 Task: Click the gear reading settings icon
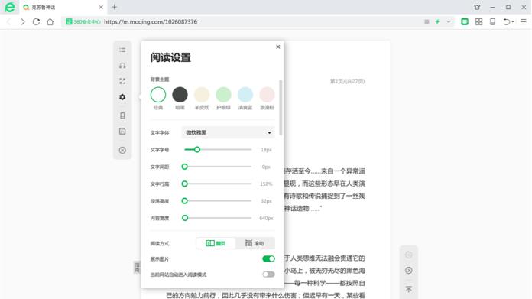coord(122,97)
